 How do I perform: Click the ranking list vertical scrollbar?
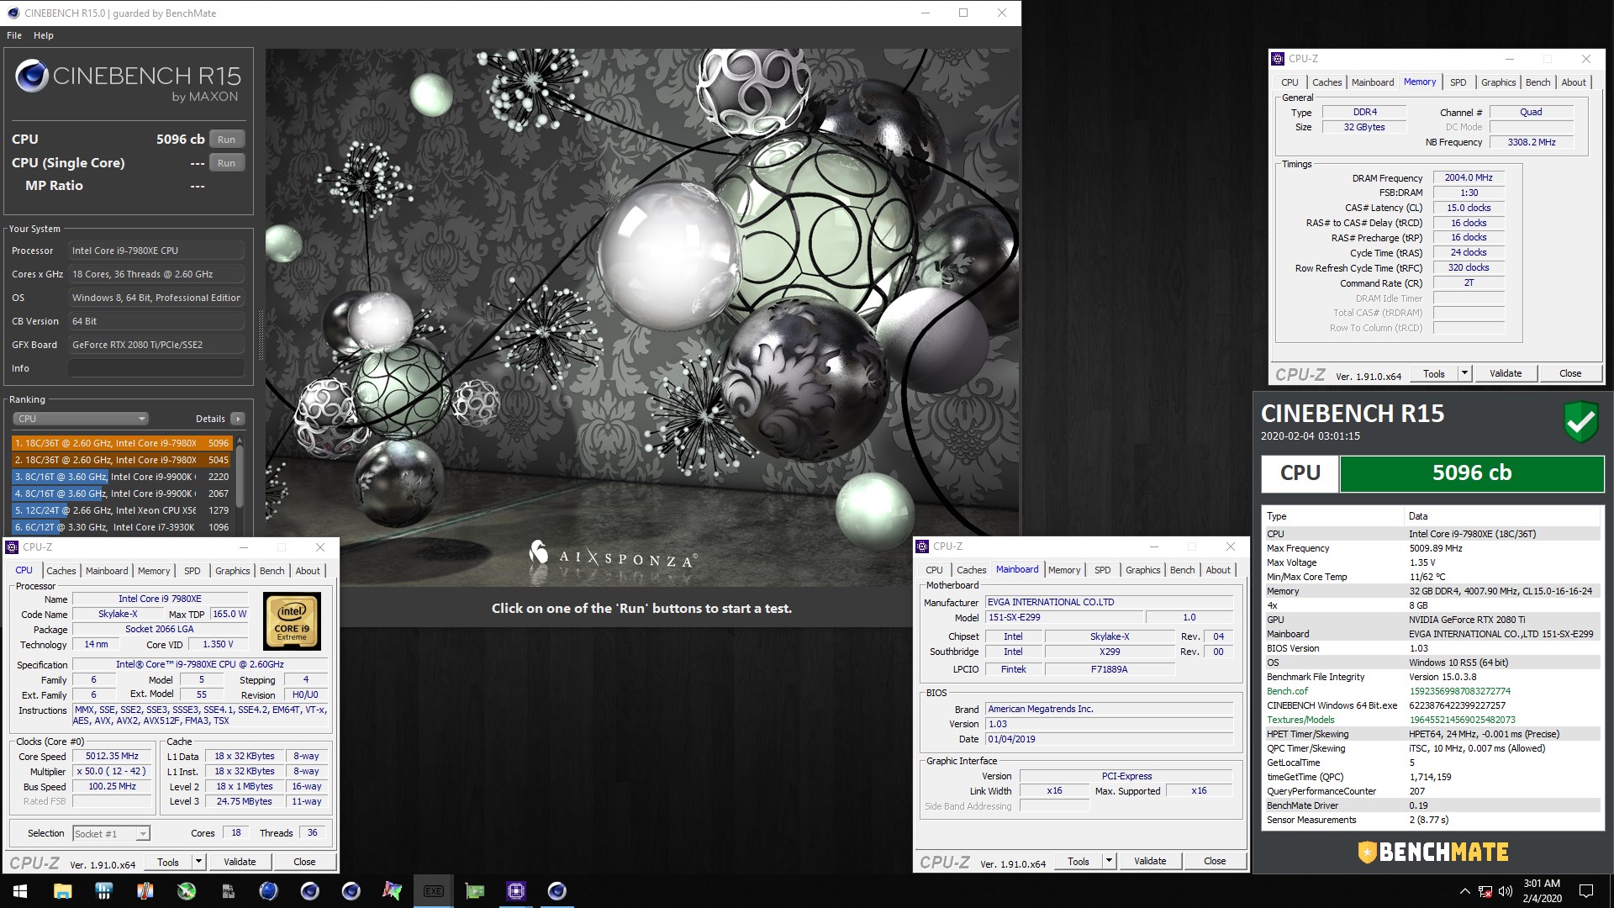tap(240, 475)
